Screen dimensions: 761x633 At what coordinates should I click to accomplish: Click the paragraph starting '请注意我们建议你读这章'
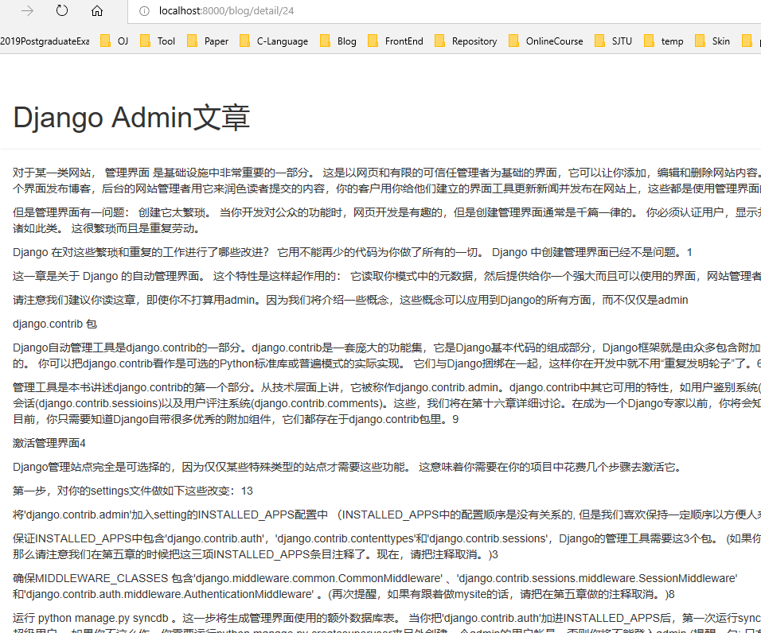(x=350, y=300)
